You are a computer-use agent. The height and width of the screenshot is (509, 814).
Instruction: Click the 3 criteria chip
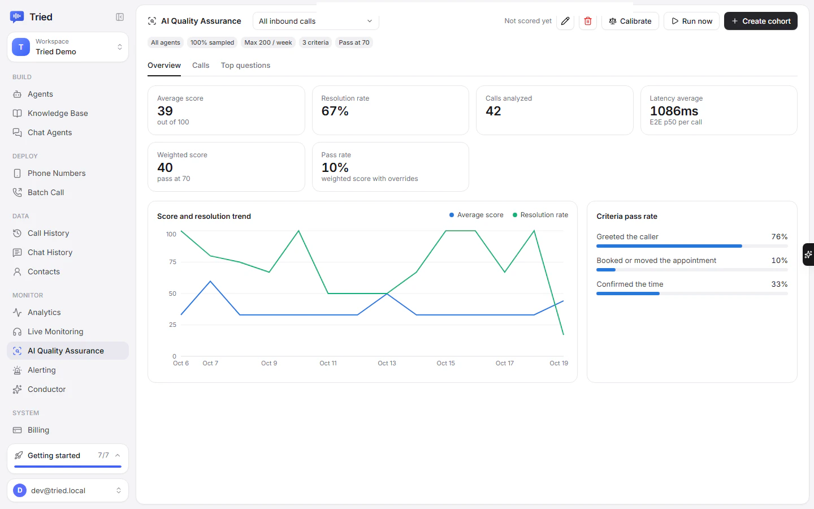click(315, 42)
